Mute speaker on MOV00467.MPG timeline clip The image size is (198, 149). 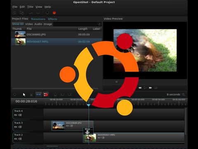pos(103,138)
